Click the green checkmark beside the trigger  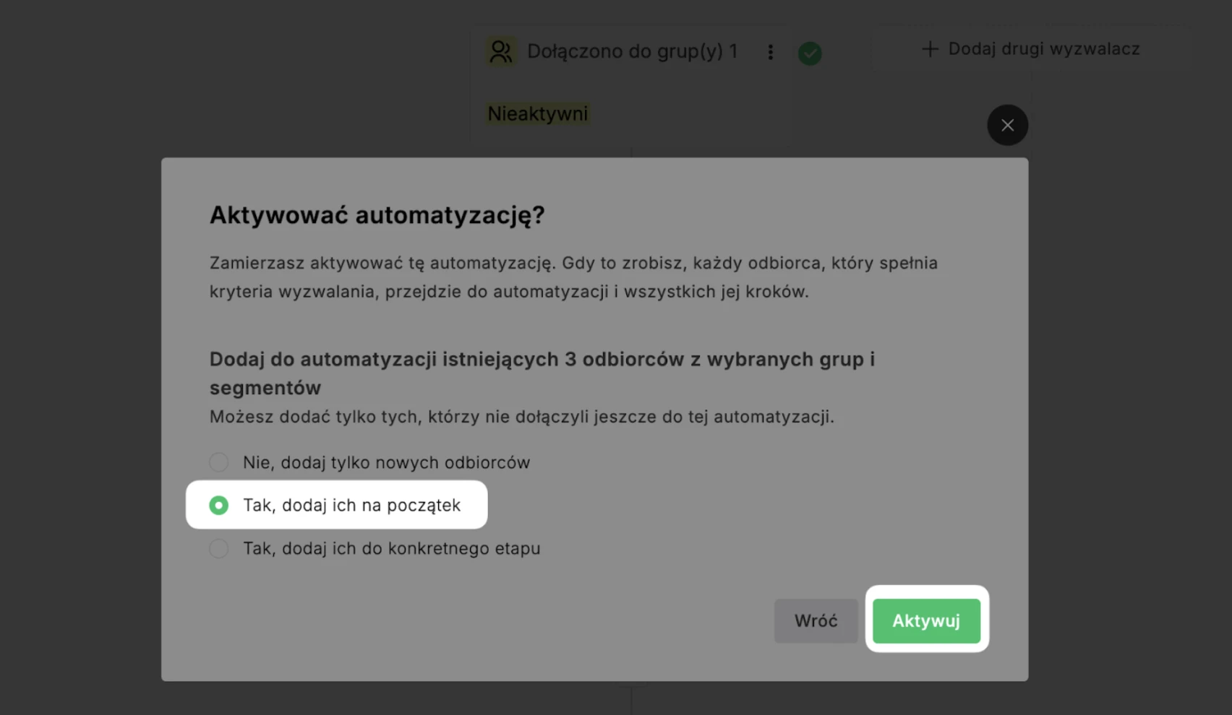810,53
